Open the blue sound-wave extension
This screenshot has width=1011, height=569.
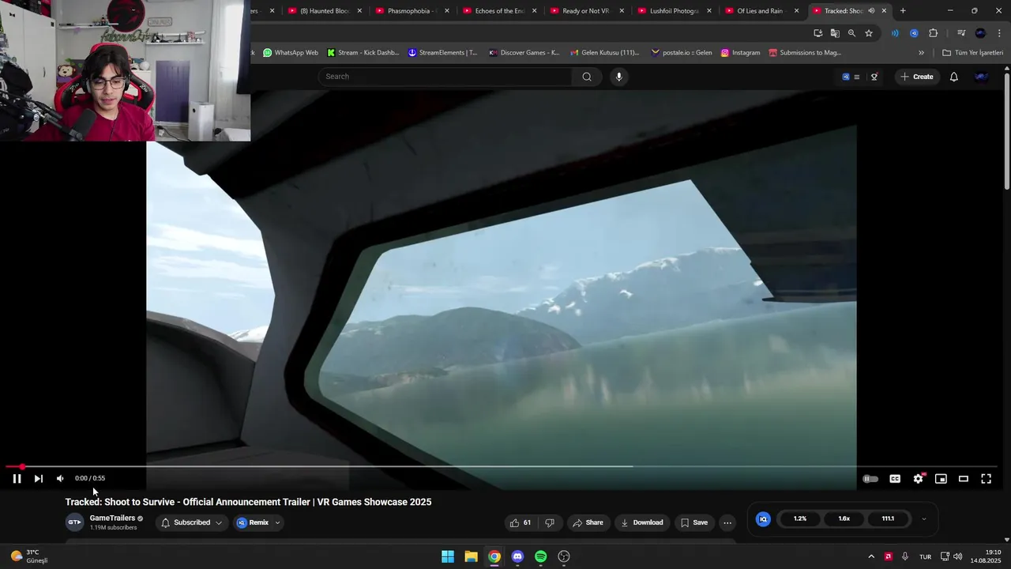895,33
